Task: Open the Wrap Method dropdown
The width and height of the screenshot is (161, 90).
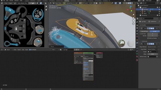Action: pos(153,47)
